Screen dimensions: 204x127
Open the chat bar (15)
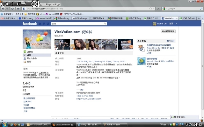185,117
